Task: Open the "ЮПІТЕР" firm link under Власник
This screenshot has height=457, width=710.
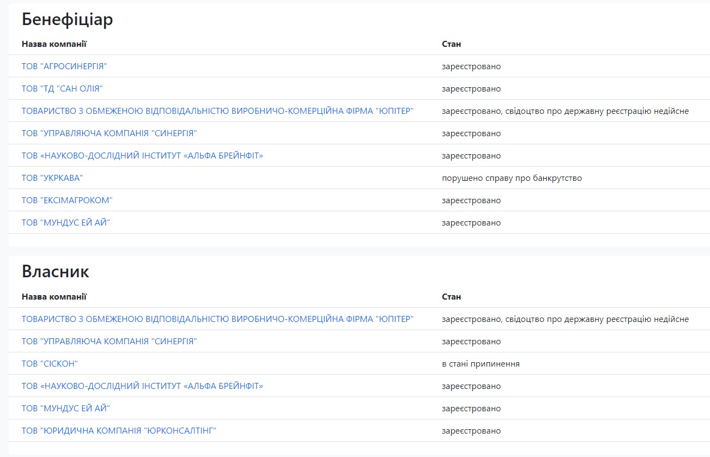Action: (x=217, y=319)
